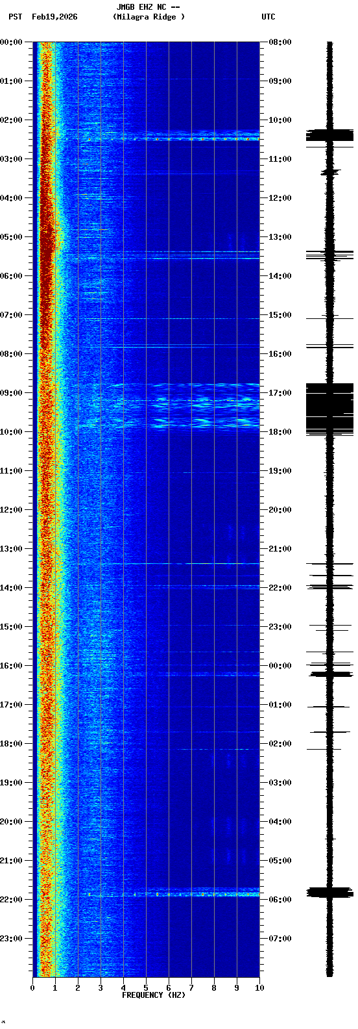Screen dimensions: 358x1029
Task: Click the PST timezone label
Action: 16,17
